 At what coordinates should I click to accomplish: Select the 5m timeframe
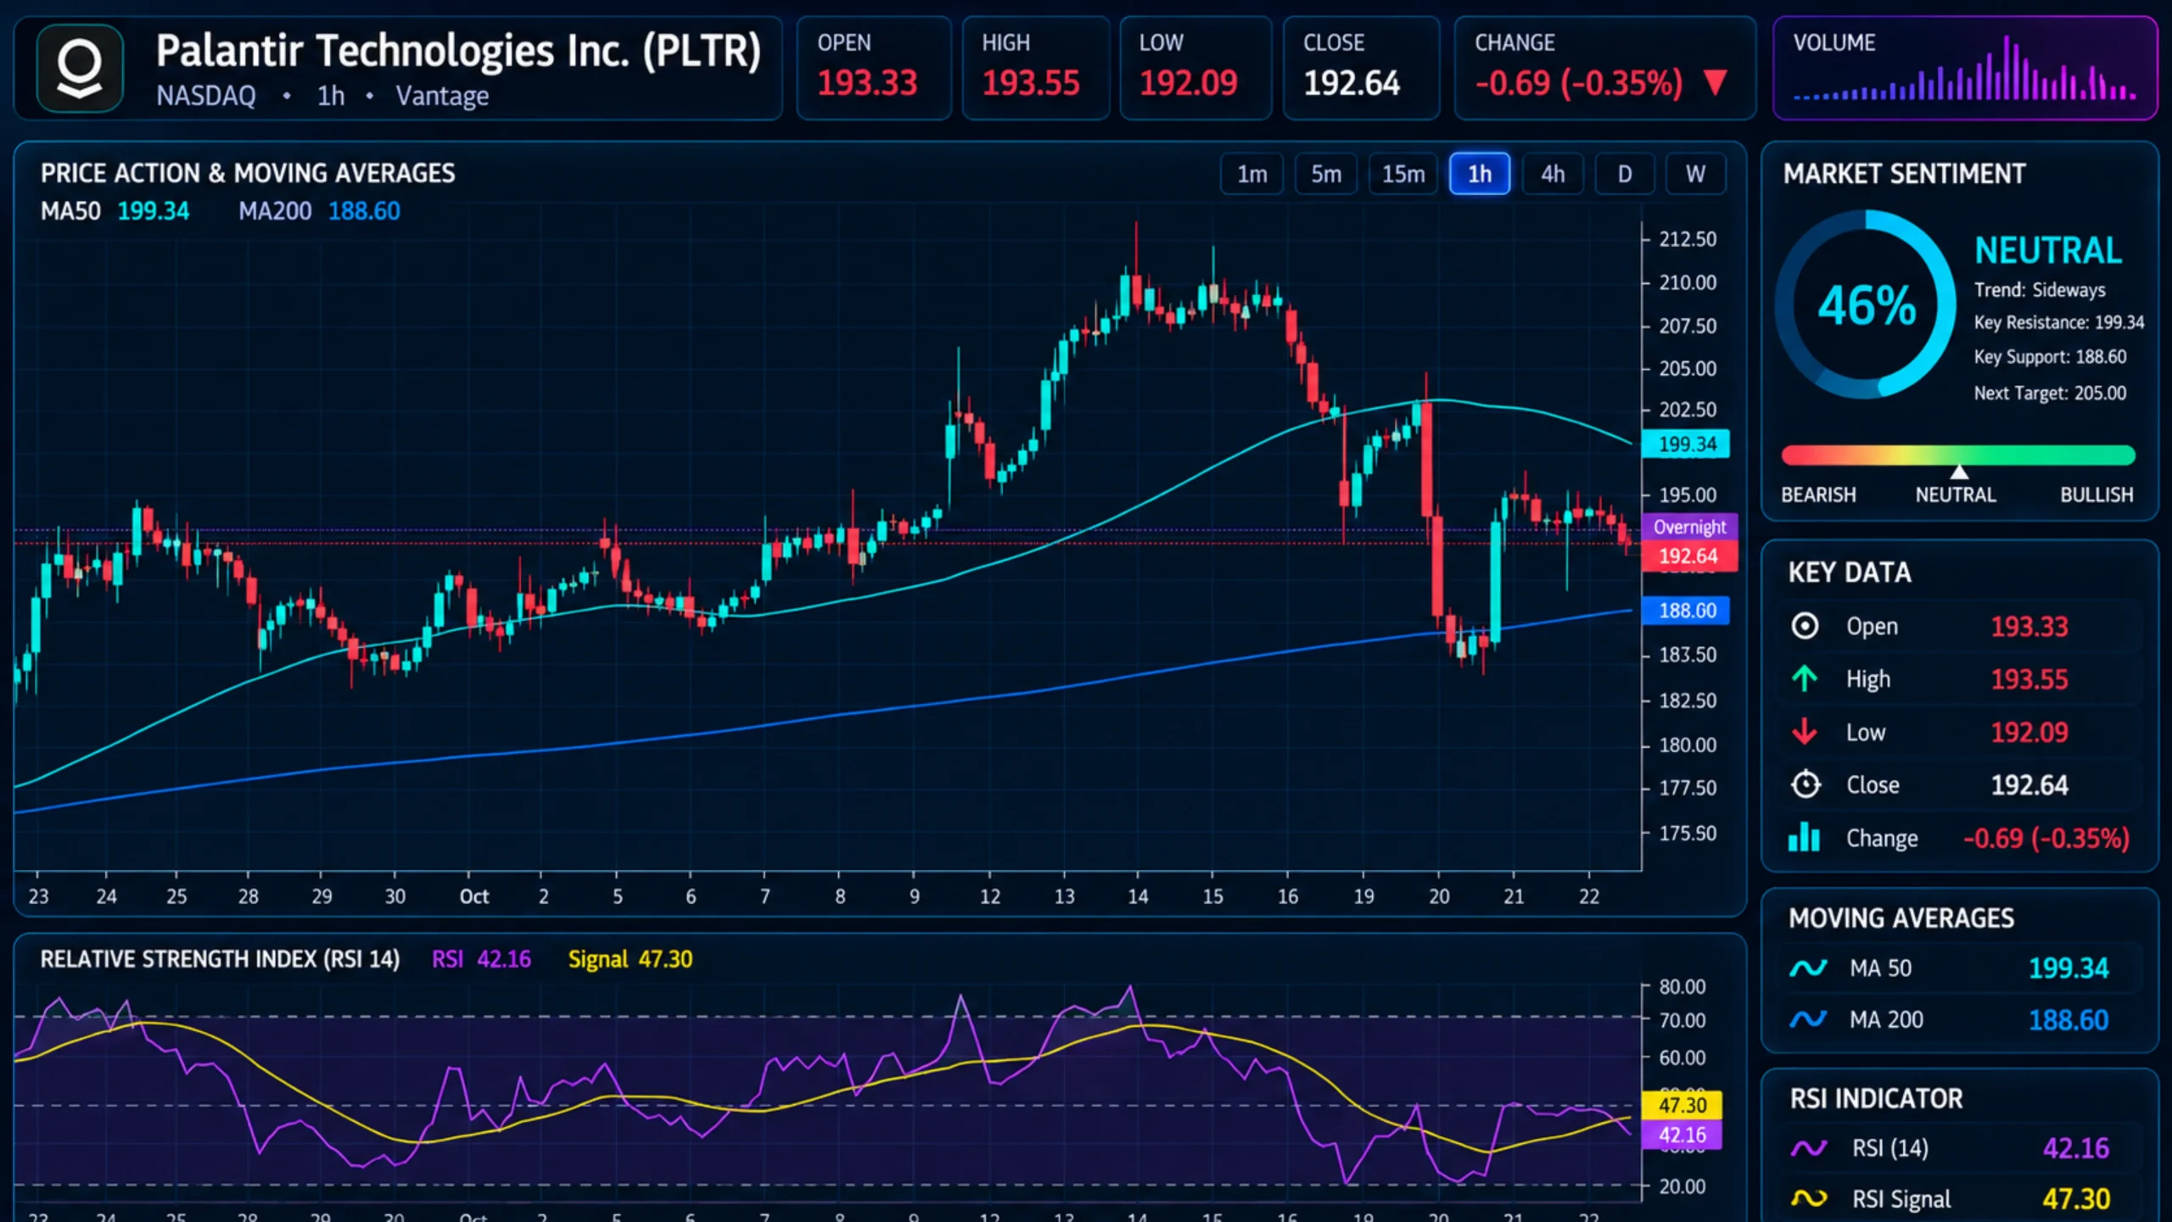pyautogui.click(x=1326, y=174)
